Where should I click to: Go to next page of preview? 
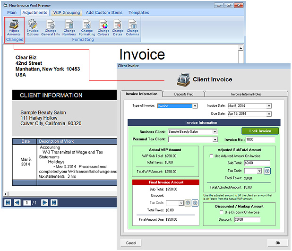(x=44, y=203)
